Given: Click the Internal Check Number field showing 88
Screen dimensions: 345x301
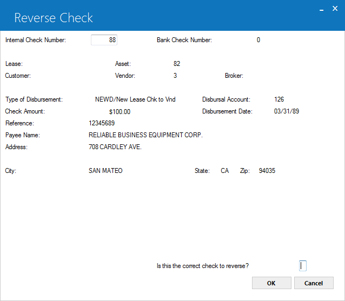Looking at the screenshot, I should point(104,40).
